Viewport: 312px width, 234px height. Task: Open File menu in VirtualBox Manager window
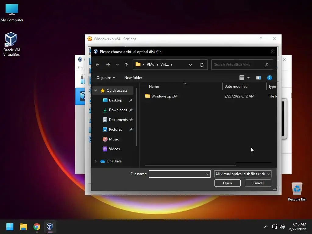pyautogui.click(x=80, y=68)
